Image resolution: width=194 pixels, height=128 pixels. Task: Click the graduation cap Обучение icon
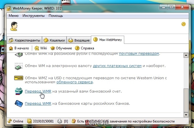pyautogui.click(x=52, y=48)
